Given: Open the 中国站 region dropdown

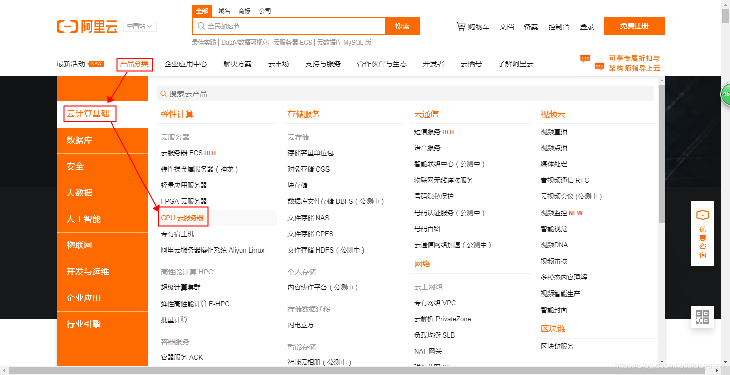Looking at the screenshot, I should (140, 26).
